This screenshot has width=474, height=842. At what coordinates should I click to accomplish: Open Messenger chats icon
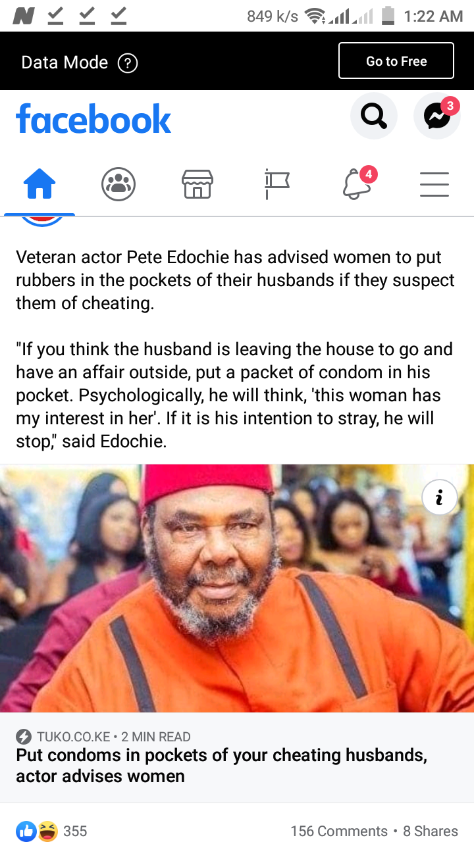pos(436,116)
